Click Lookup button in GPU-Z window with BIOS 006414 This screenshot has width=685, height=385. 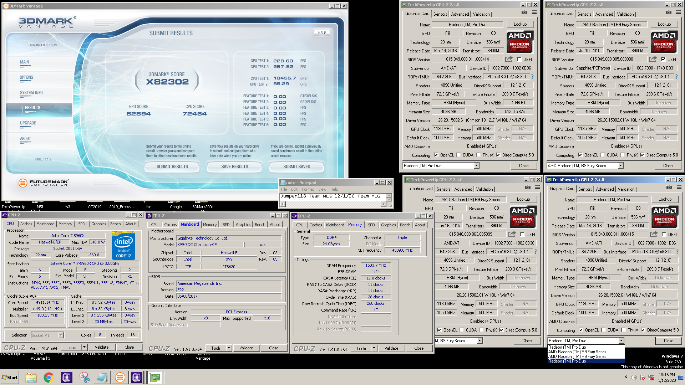click(520, 24)
